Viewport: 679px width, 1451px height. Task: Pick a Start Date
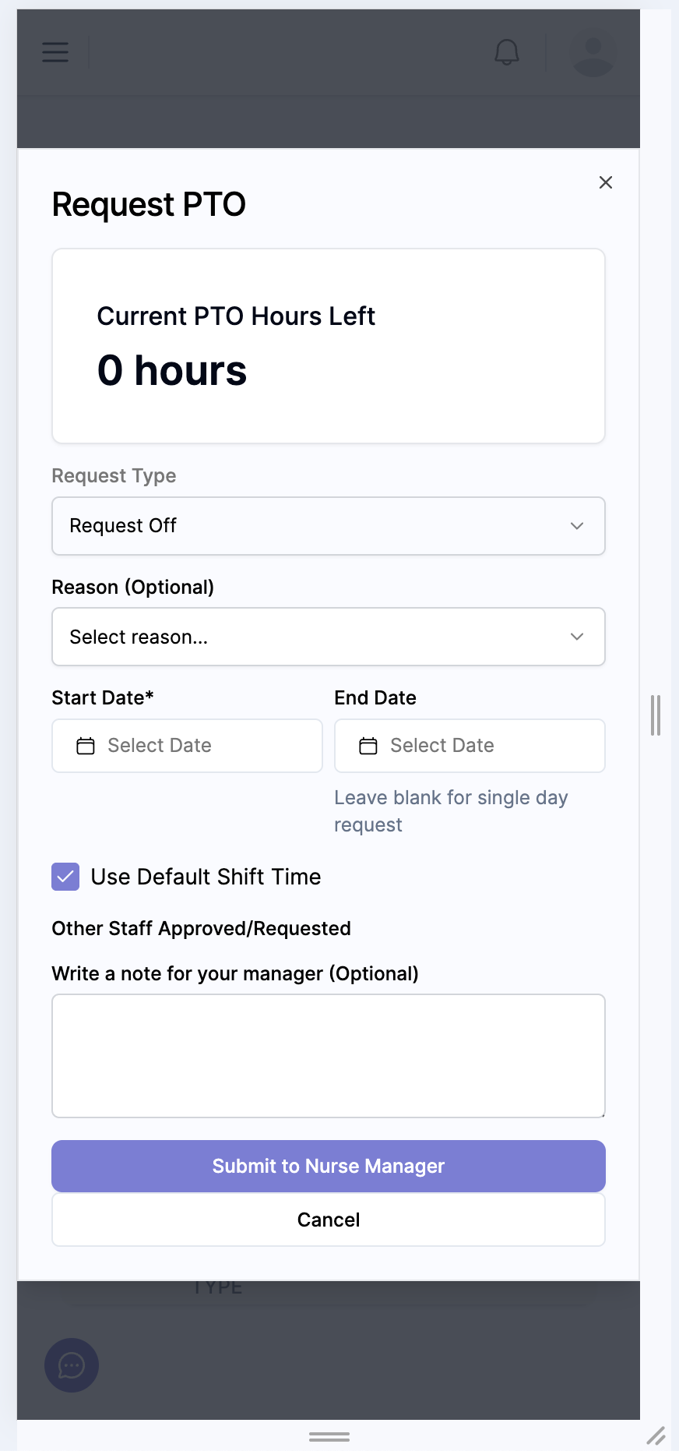click(187, 746)
